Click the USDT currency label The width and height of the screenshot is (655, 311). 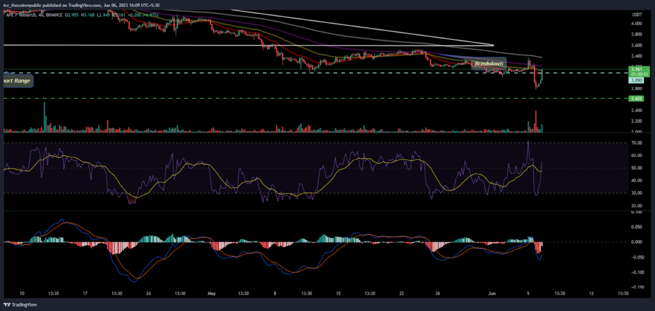[x=636, y=14]
